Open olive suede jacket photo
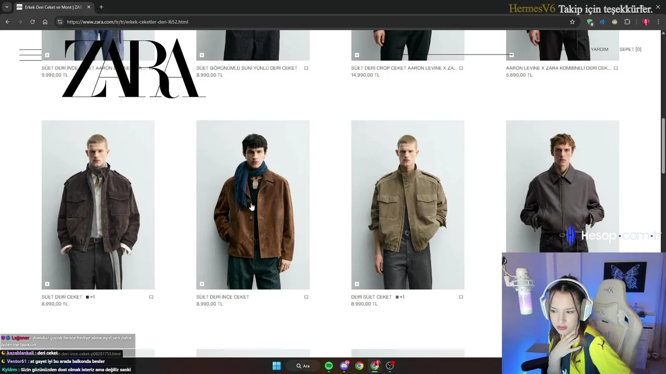This screenshot has width=666, height=374. tap(407, 205)
